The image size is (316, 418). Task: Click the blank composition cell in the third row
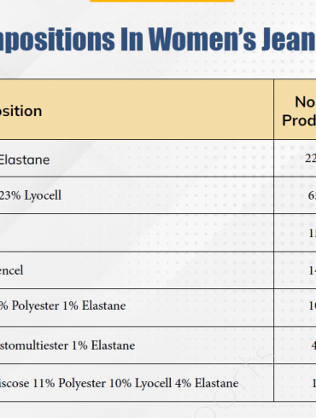(x=137, y=233)
